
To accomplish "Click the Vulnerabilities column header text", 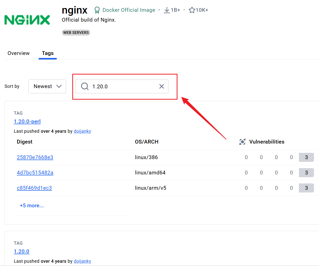I will pyautogui.click(x=267, y=142).
